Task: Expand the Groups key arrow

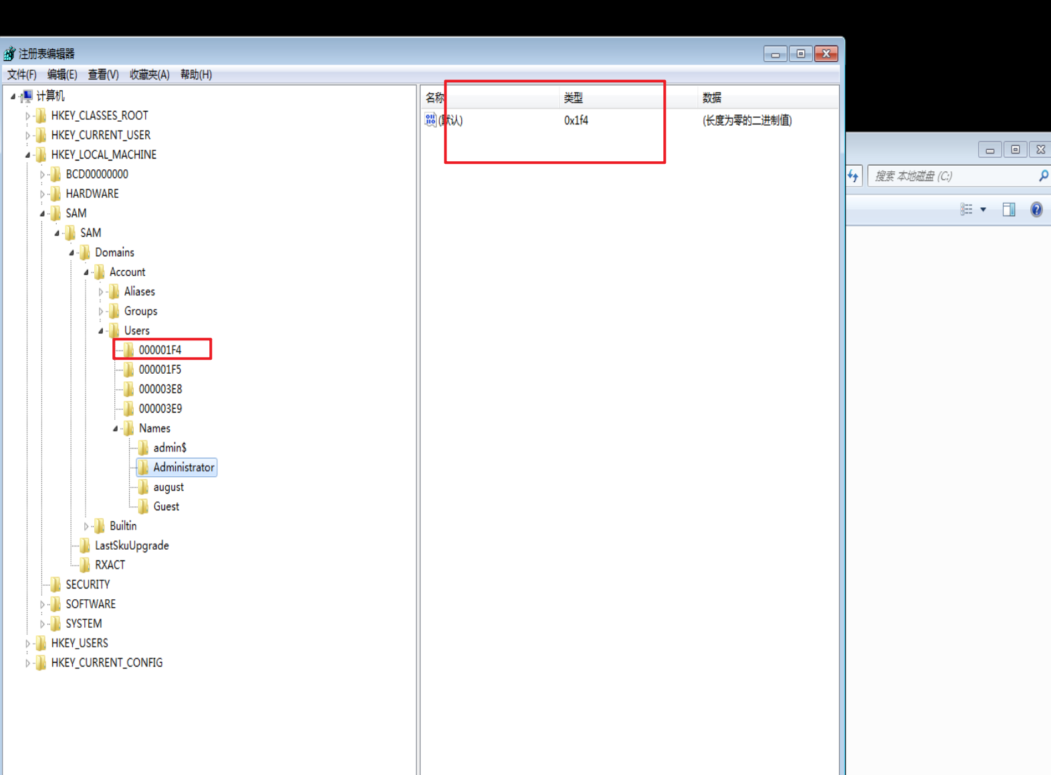Action: click(101, 311)
